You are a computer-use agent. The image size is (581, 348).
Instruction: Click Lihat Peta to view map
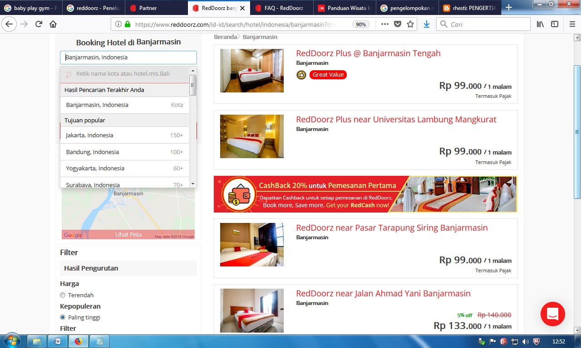click(128, 235)
